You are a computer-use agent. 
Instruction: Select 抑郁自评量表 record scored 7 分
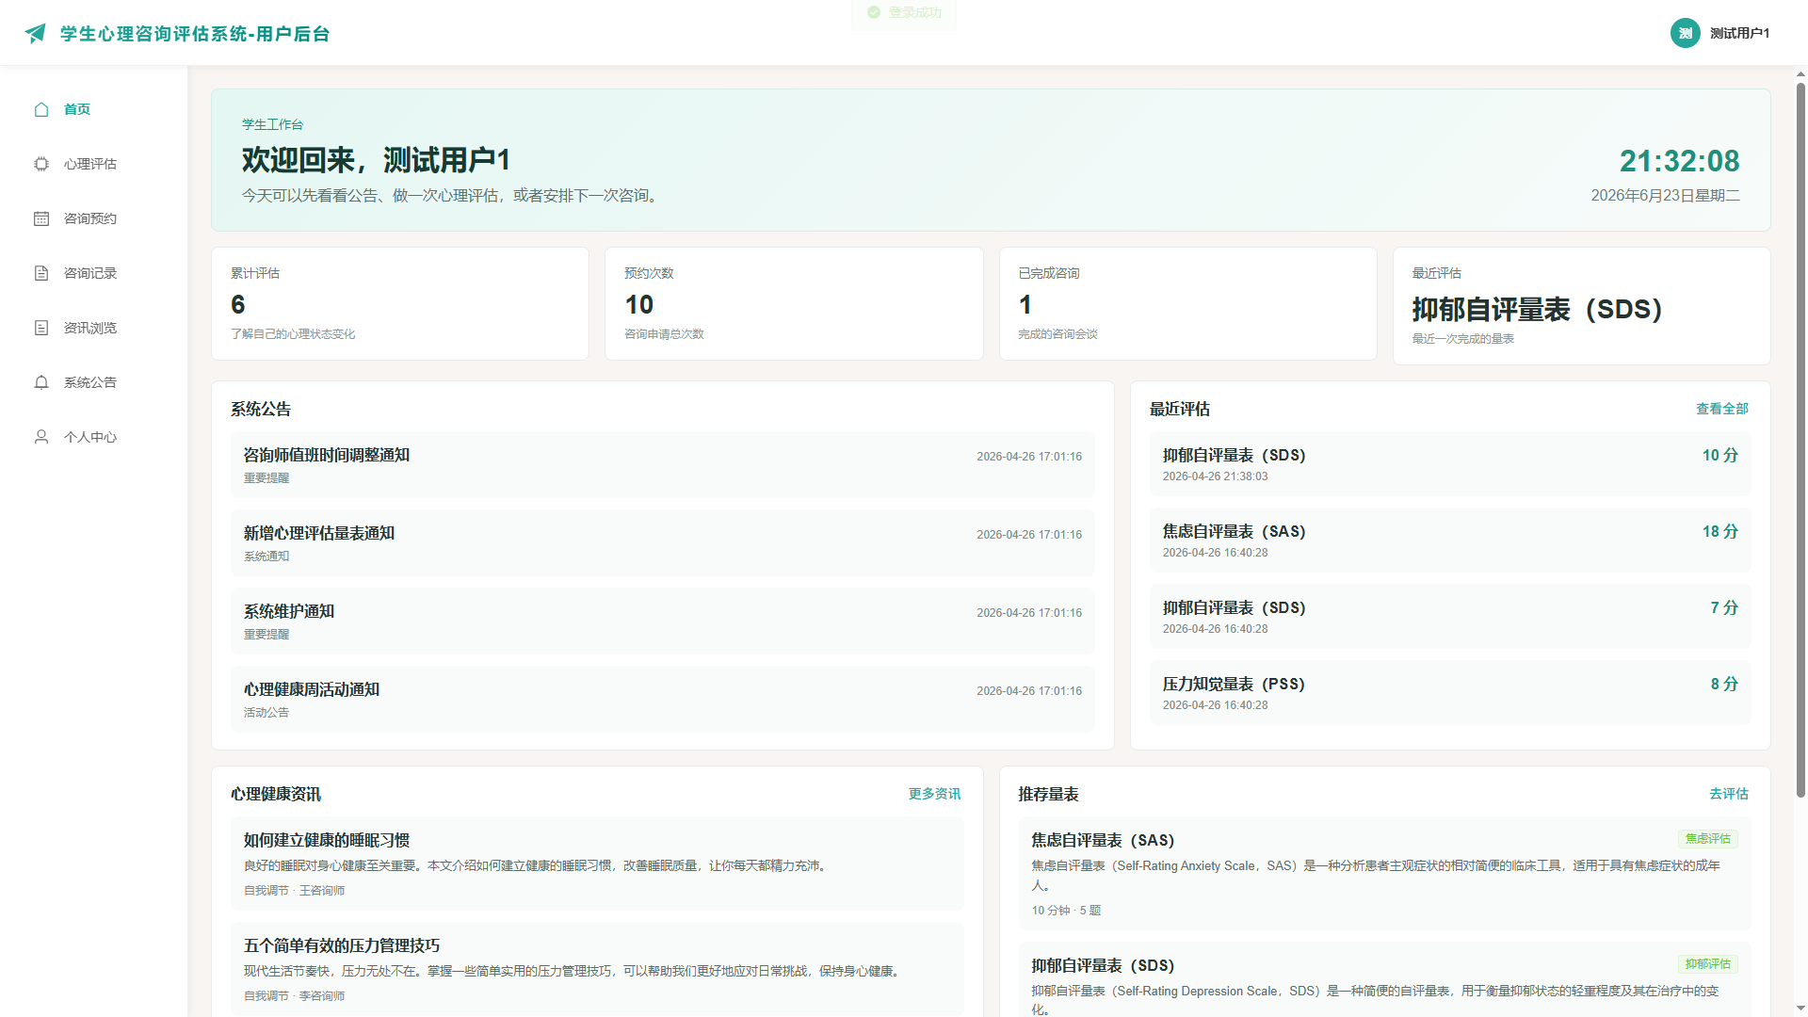(x=1450, y=617)
